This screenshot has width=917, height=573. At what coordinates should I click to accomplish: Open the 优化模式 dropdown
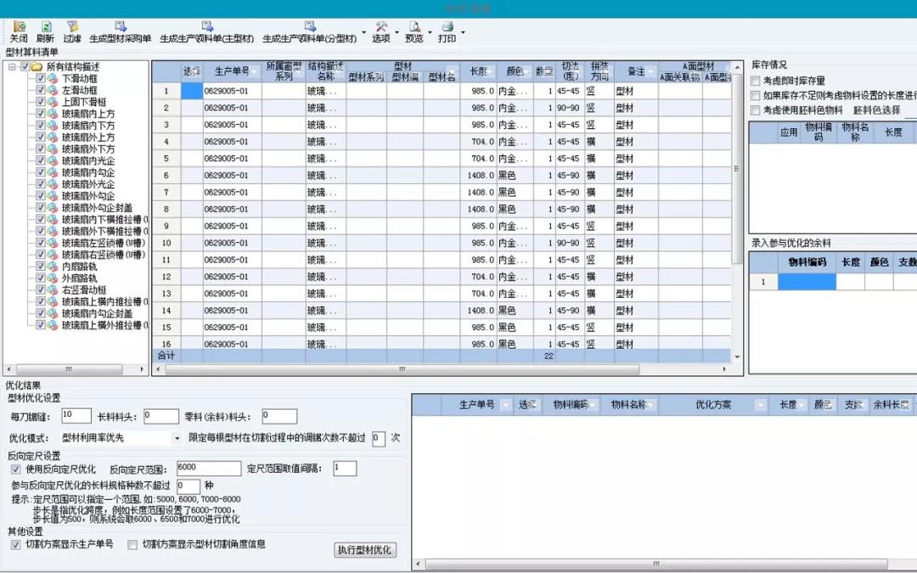click(177, 438)
